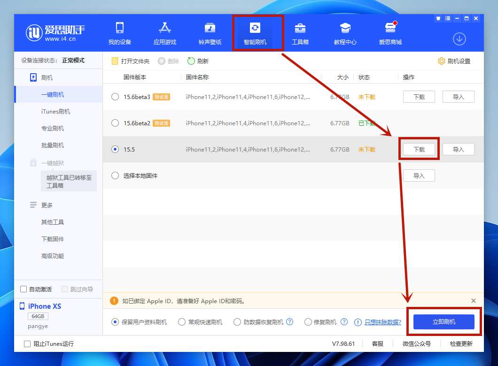The height and width of the screenshot is (366, 498).
Task: Click the 立即刷机 flash now button
Action: pyautogui.click(x=444, y=321)
